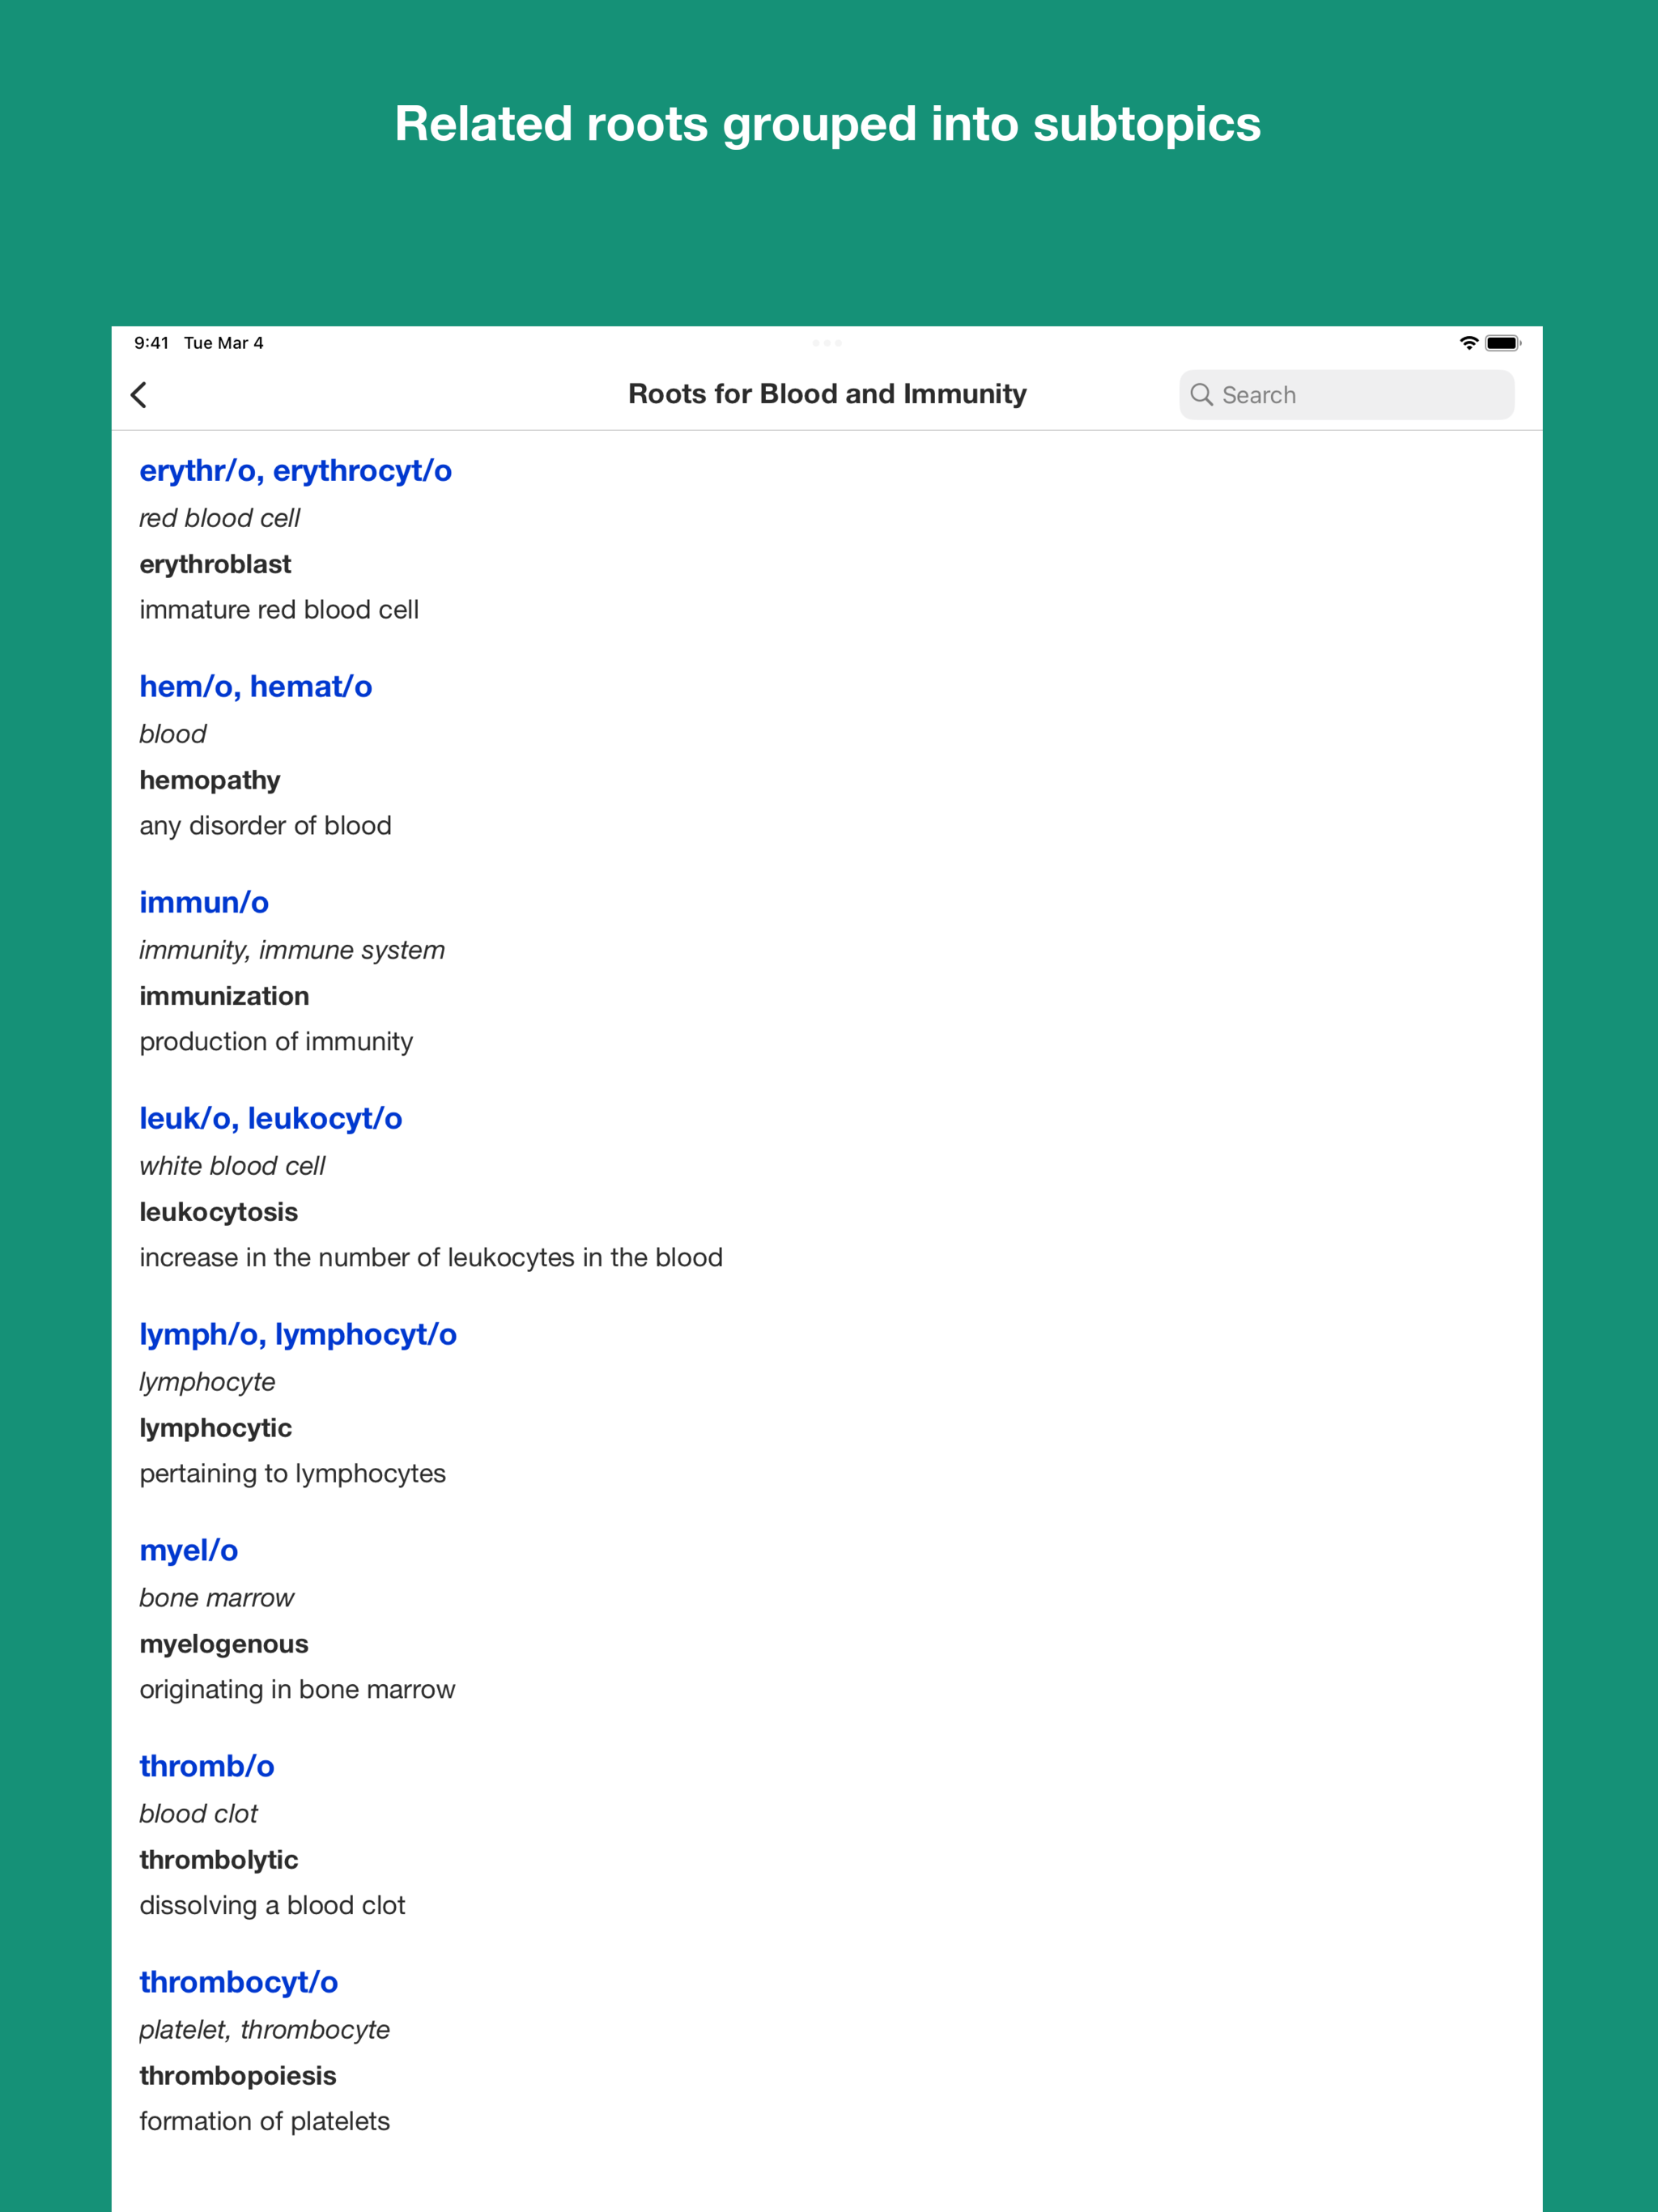
Task: Select 'immunity, immune system' meaning
Action: pyautogui.click(x=292, y=950)
